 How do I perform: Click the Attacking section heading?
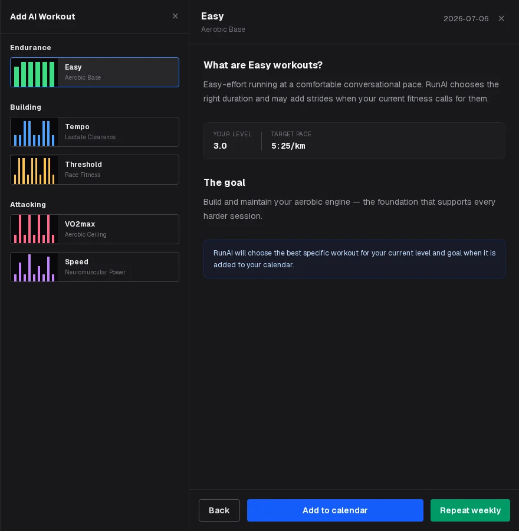(28, 205)
